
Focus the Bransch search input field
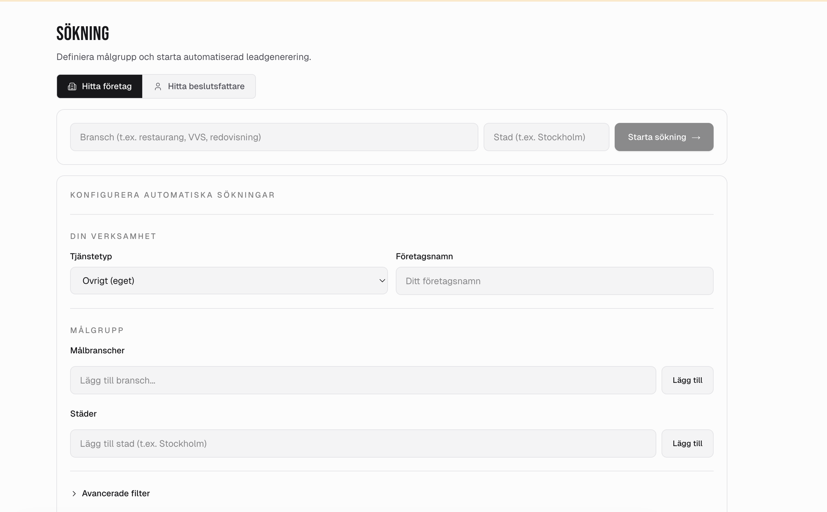(x=274, y=137)
